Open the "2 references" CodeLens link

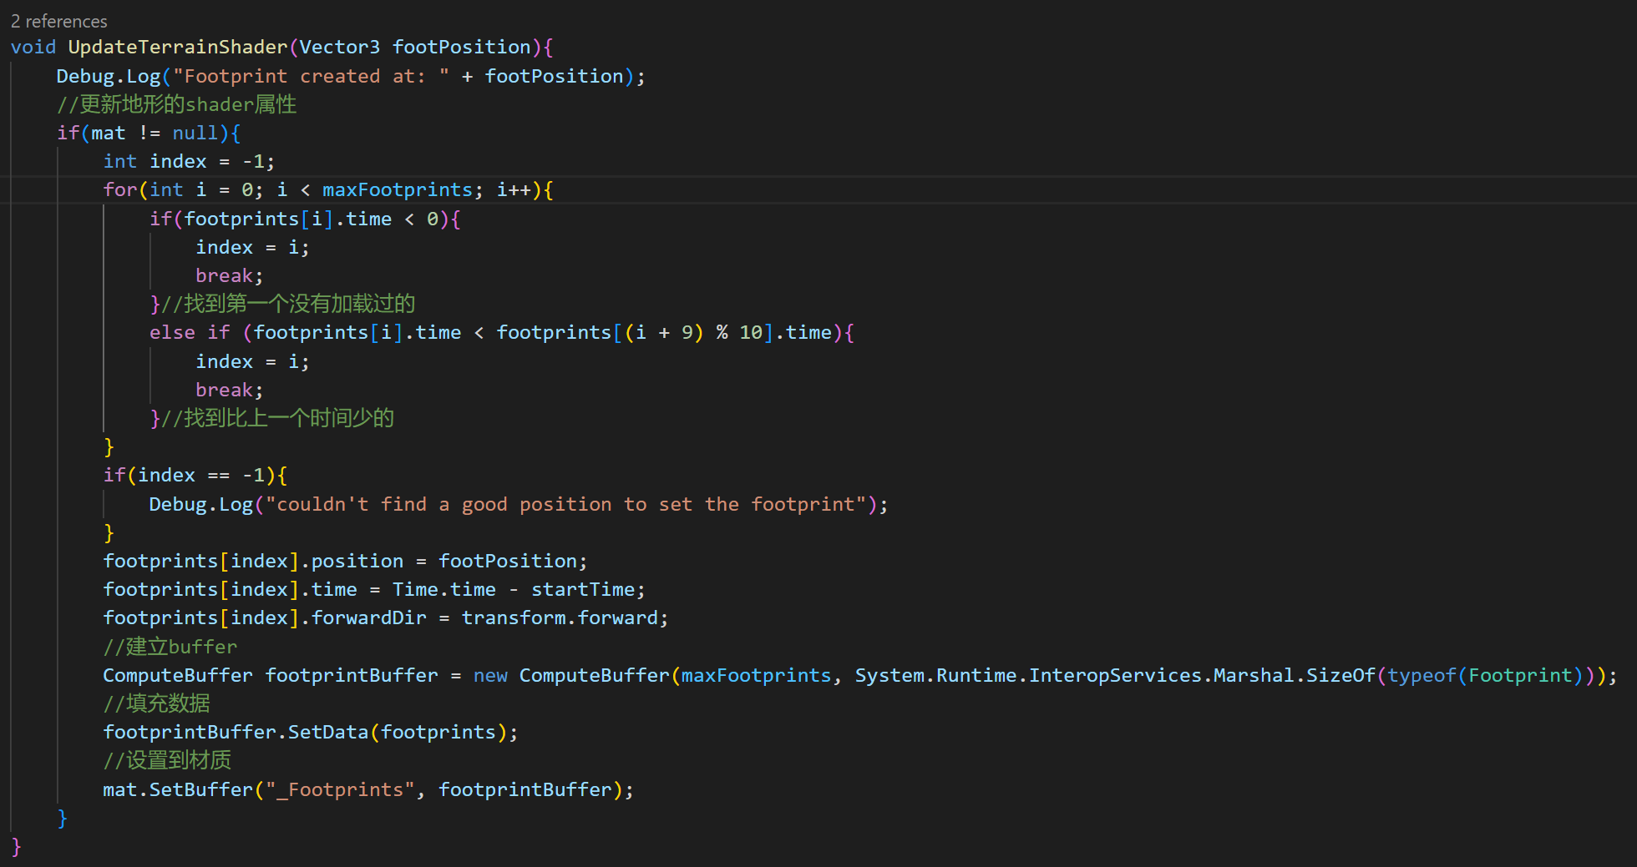tap(59, 21)
